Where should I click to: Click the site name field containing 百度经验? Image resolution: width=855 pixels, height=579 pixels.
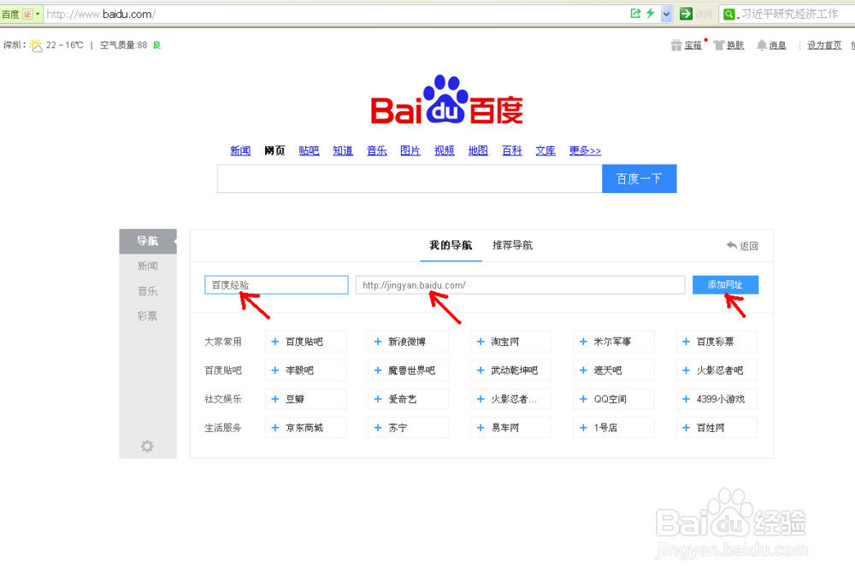(276, 285)
